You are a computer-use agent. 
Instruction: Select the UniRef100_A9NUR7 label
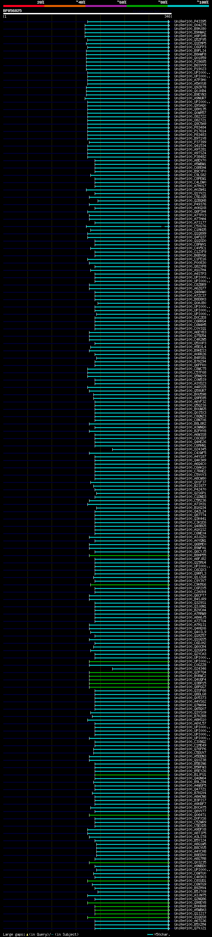click(190, 98)
